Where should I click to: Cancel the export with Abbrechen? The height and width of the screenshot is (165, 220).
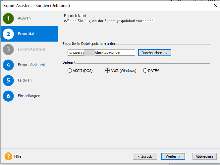click(204, 156)
